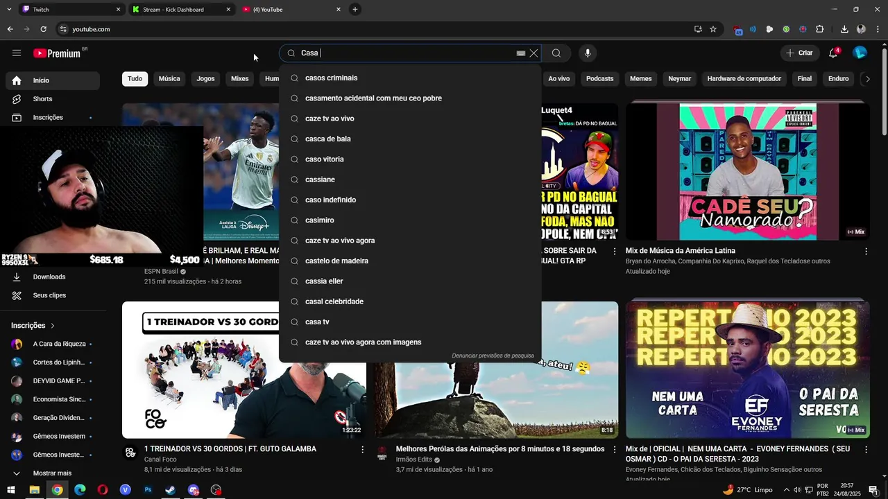The width and height of the screenshot is (888, 499).
Task: Choose suggestion 'casca de bala'
Action: 410,139
